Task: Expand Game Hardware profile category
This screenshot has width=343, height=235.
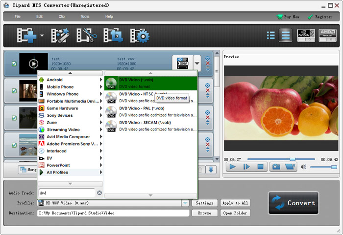Action: [x=70, y=108]
